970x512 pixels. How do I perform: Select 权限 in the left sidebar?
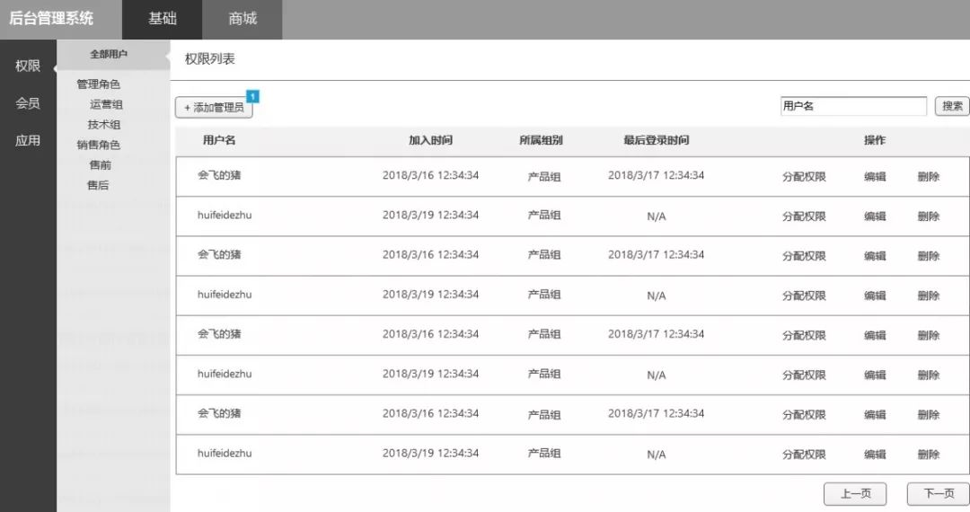pyautogui.click(x=28, y=66)
